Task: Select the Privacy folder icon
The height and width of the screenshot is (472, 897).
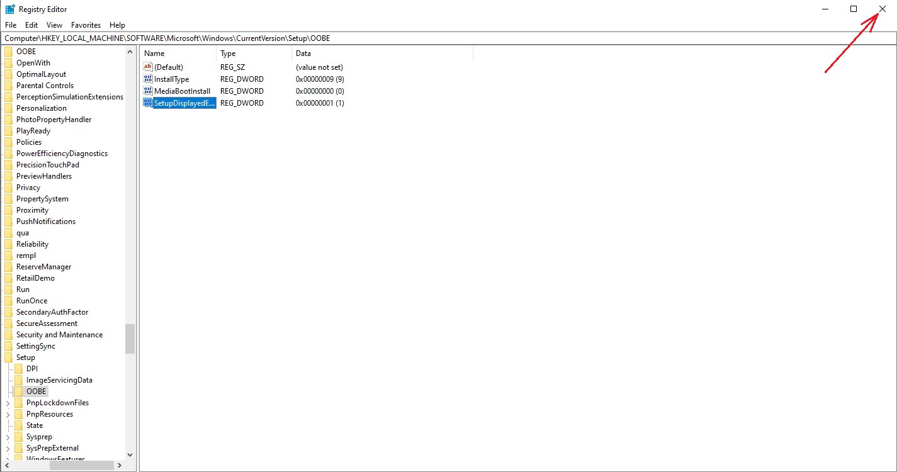Action: [x=8, y=188]
